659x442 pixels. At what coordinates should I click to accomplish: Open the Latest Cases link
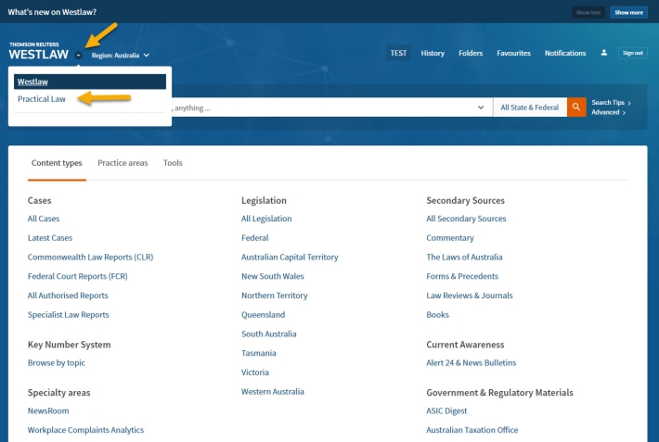point(50,238)
